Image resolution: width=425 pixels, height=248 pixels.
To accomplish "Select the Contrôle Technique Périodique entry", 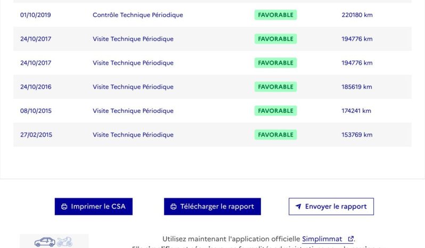I will tap(138, 15).
